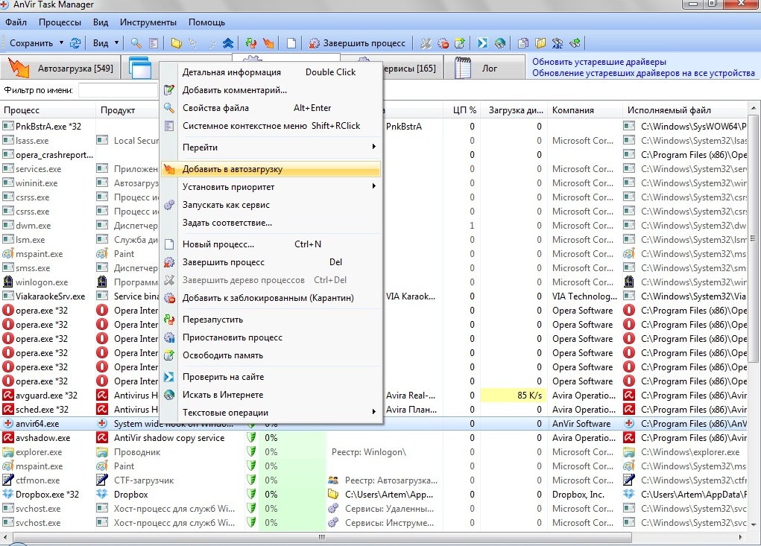Choose Детальная информация in the context menu
Viewport: 761px width, 546px height.
pos(271,72)
